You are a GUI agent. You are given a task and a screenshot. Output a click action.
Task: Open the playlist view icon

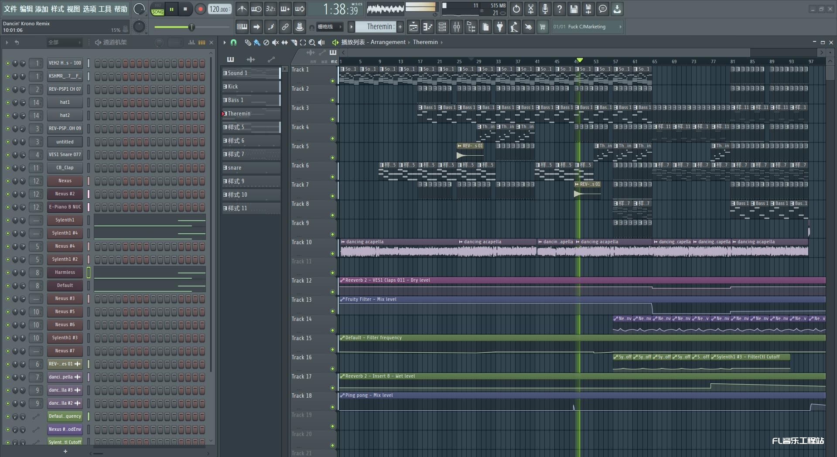tap(413, 27)
